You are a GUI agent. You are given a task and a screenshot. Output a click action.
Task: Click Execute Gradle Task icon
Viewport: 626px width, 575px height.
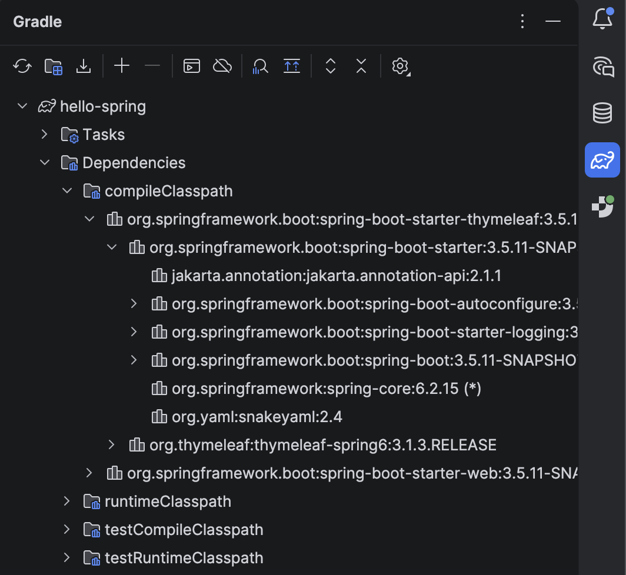point(192,66)
